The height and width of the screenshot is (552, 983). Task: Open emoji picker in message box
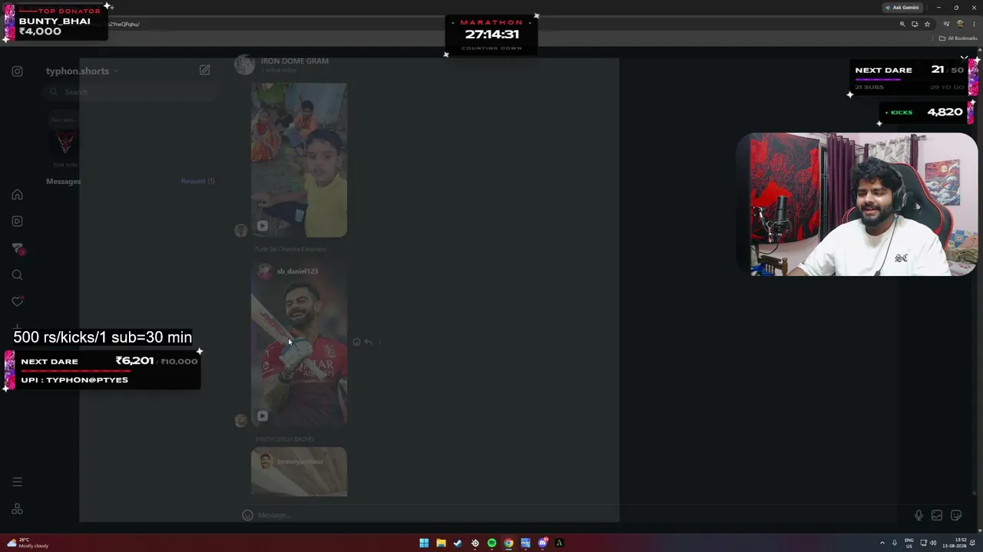coord(247,515)
